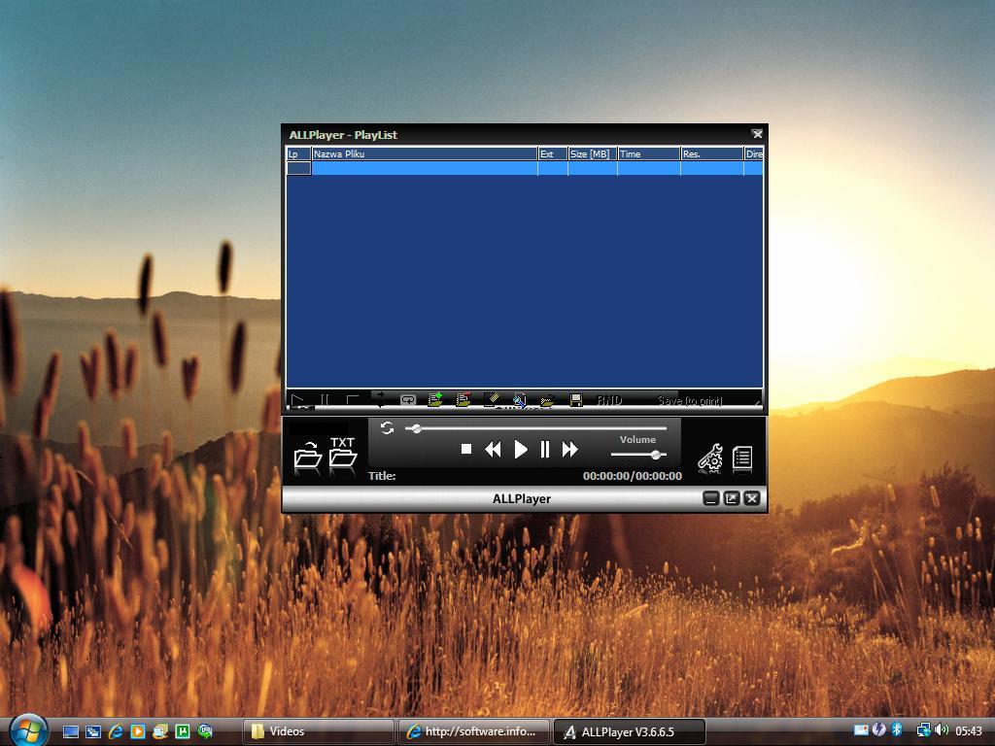995x746 pixels.
Task: Adjust the Volume slider
Action: [657, 454]
